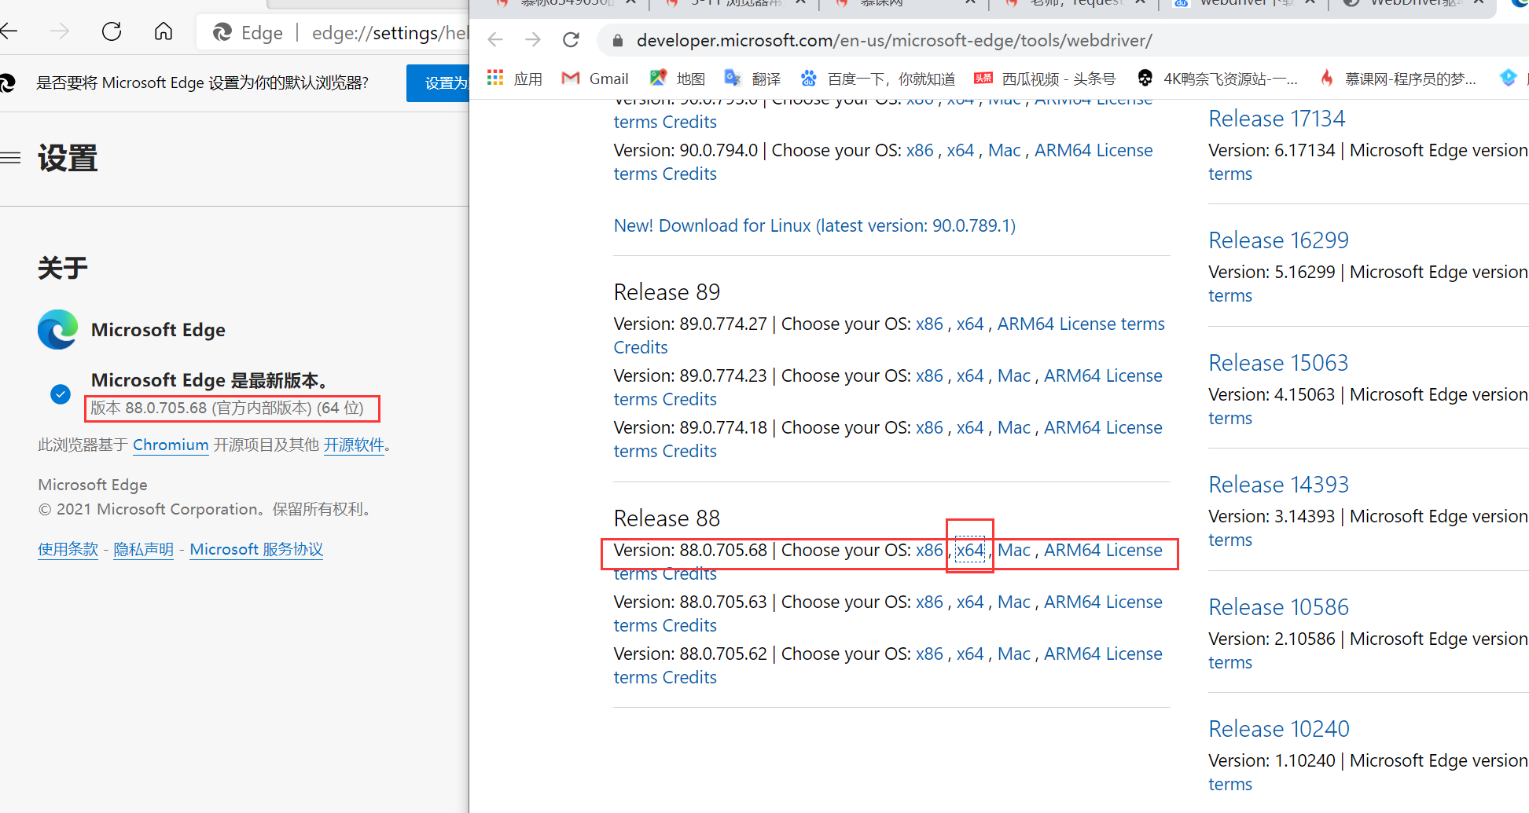Download Mac driver for version 90.0.794.0
Image resolution: width=1529 pixels, height=813 pixels.
click(1005, 150)
